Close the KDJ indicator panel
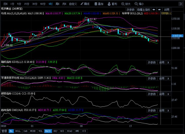The width and height of the screenshot is (185, 134). 168,62
